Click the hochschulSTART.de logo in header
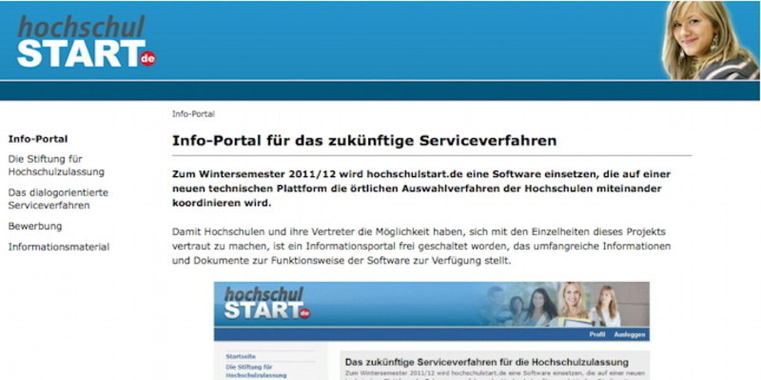 click(x=86, y=42)
